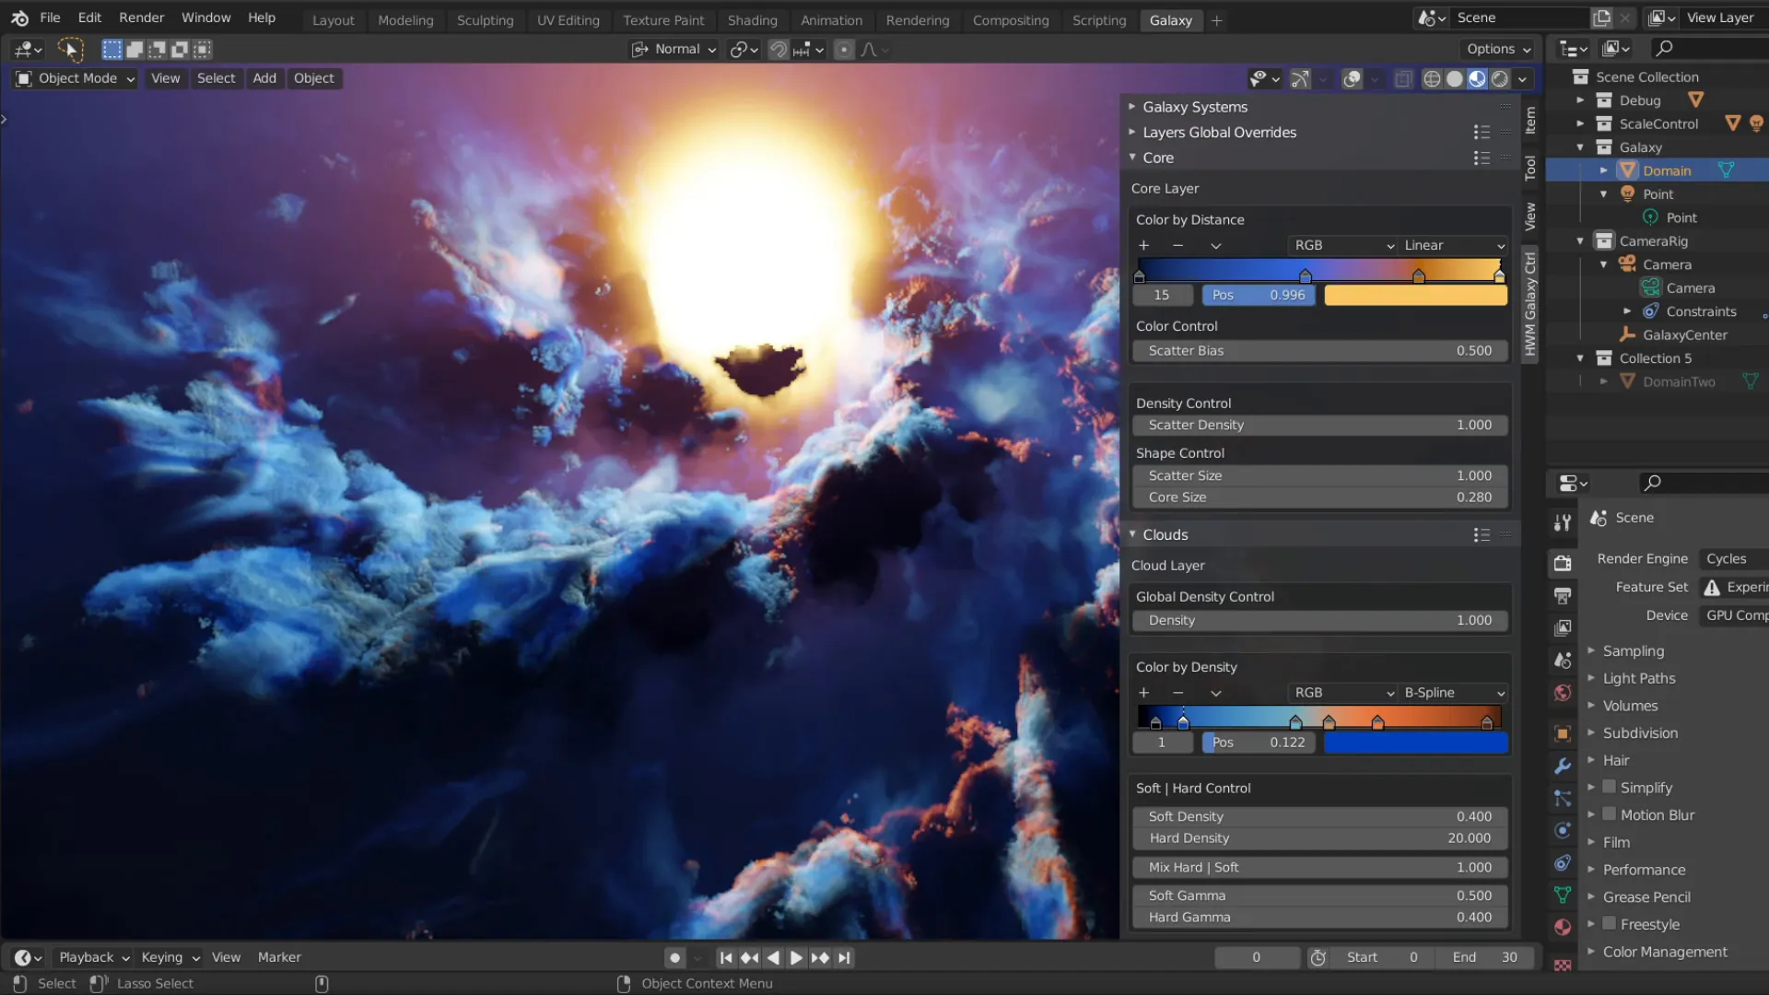Click the Blender logo icon

(x=19, y=18)
